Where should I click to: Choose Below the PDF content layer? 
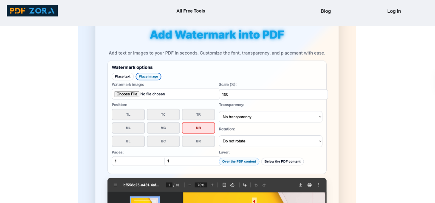[282, 161]
